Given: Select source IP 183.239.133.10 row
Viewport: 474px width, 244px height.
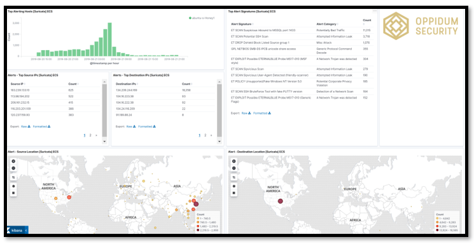Looking at the screenshot, I should (x=55, y=90).
